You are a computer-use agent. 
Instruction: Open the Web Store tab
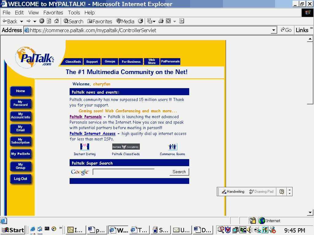(151, 61)
